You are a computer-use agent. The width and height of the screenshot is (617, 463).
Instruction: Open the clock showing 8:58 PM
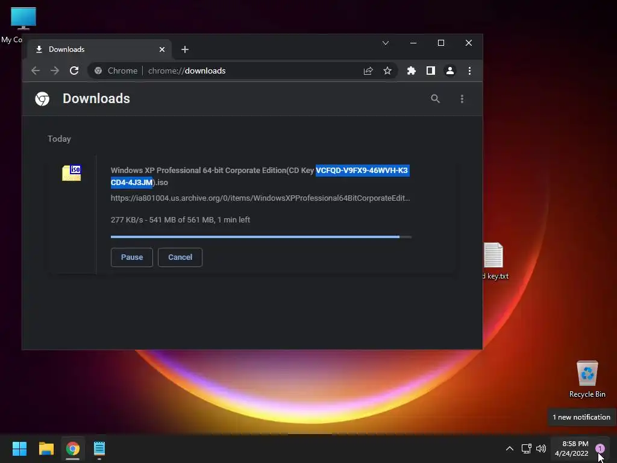(x=572, y=449)
